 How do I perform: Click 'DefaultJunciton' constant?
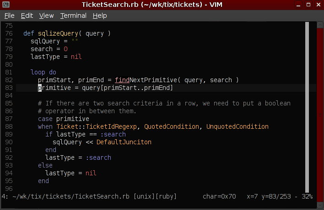click(124, 142)
